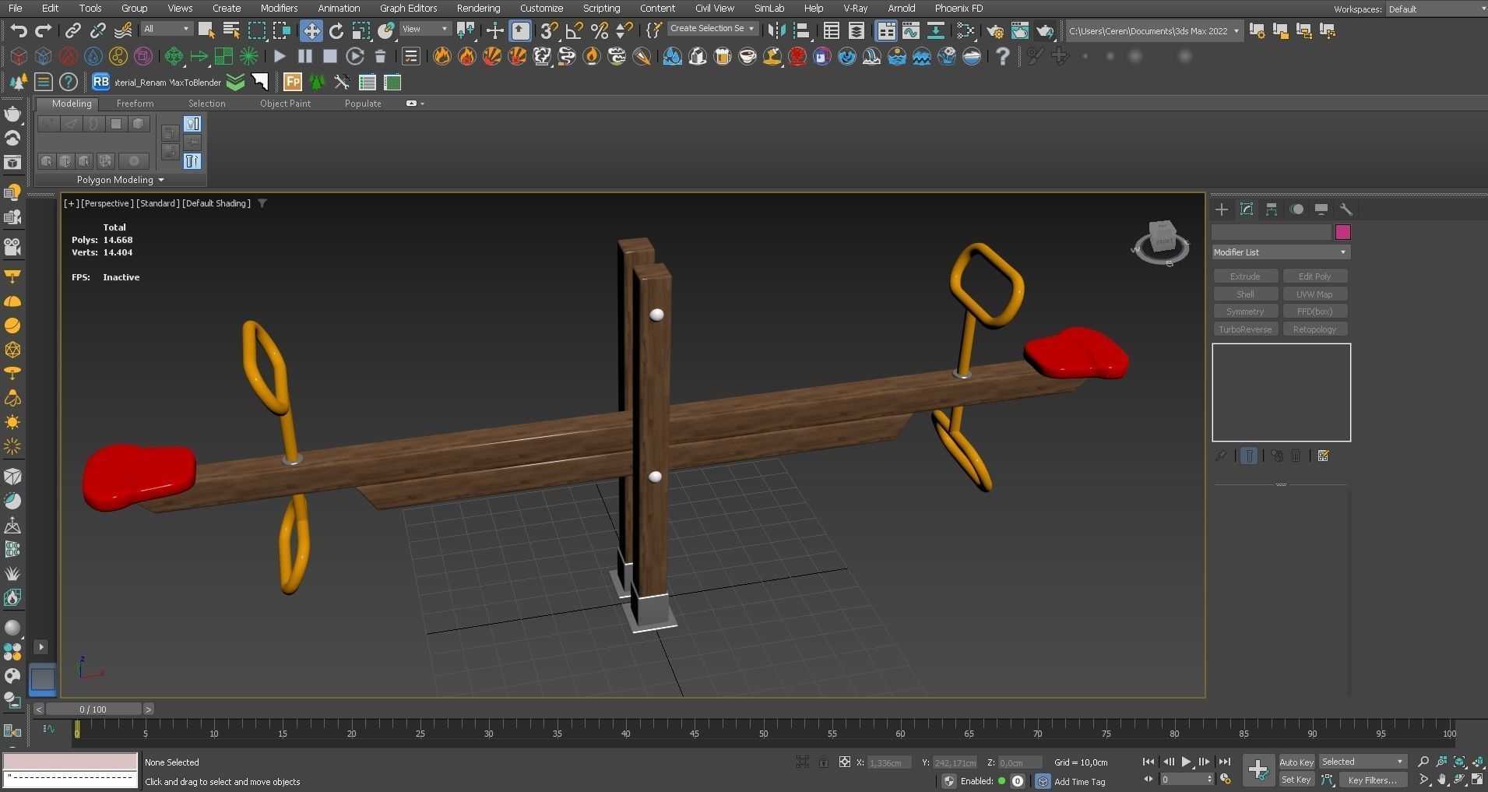
Task: Click the object name field
Action: pos(1271,232)
